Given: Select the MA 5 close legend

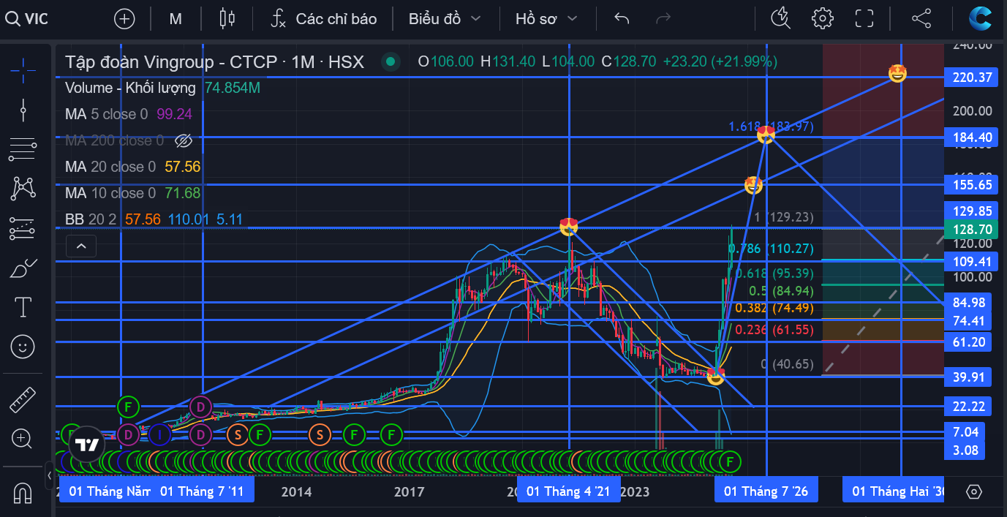Looking at the screenshot, I should pyautogui.click(x=106, y=114).
